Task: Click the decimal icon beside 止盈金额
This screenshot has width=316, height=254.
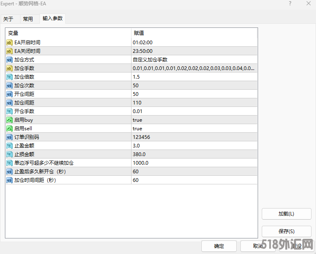Action: point(9,146)
